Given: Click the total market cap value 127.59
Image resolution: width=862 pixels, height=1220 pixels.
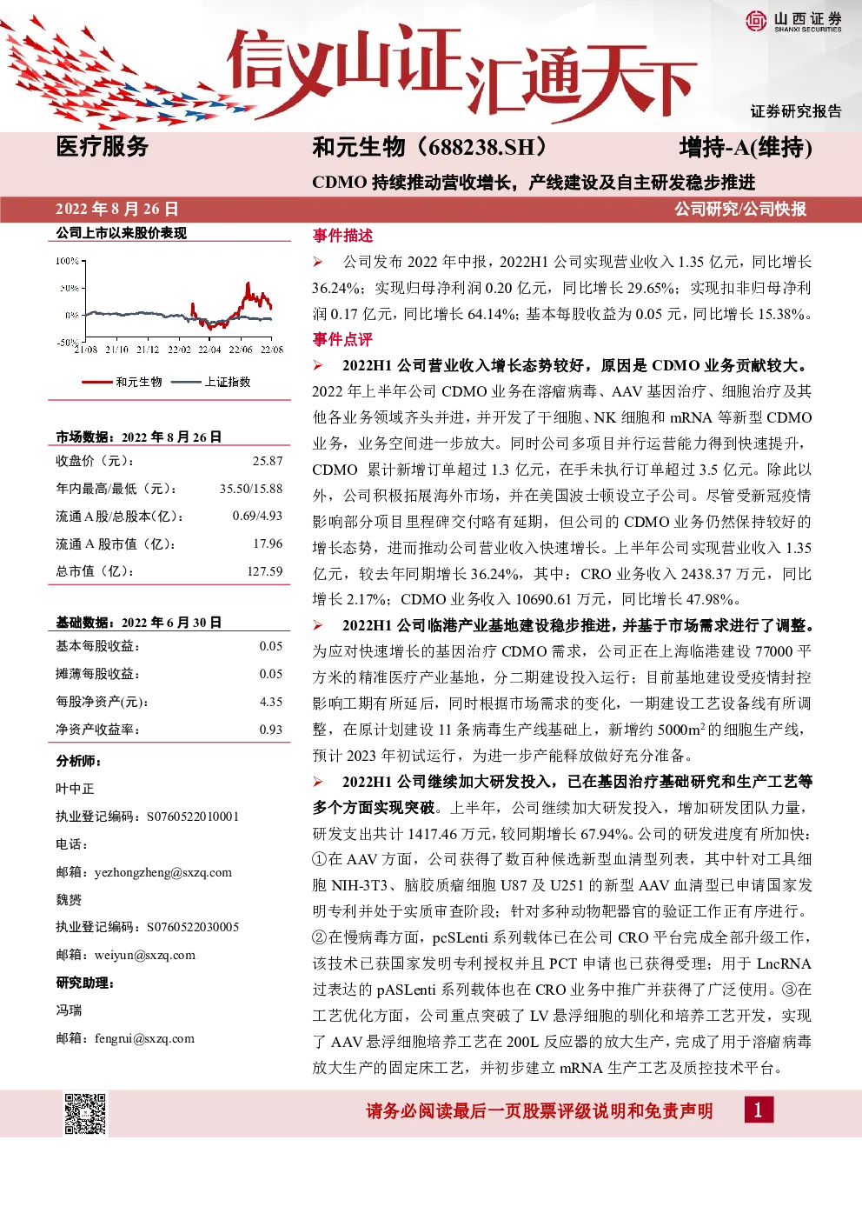Looking at the screenshot, I should (x=265, y=571).
